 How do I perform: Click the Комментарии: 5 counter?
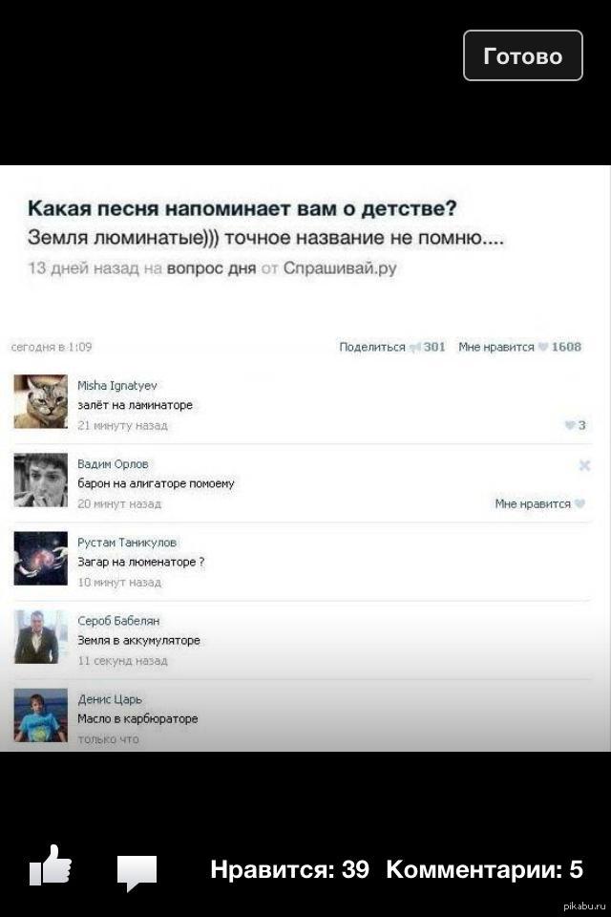click(484, 869)
